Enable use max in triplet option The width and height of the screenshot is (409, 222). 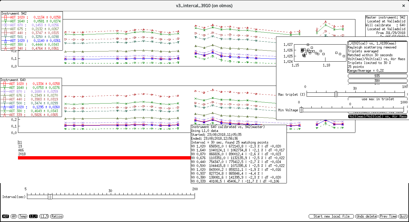tap(377, 99)
